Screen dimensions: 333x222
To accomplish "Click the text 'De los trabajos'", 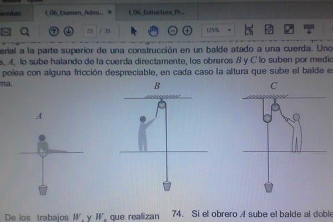I will pyautogui.click(x=36, y=218).
